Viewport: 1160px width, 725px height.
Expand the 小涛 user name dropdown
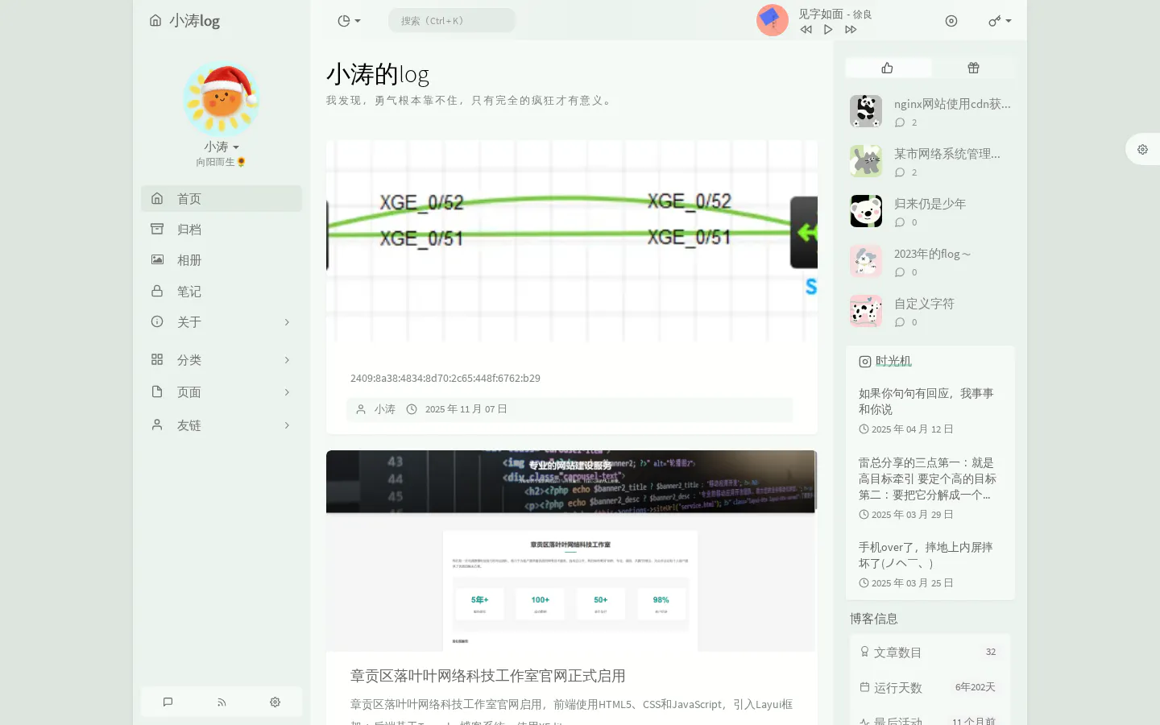click(x=222, y=147)
